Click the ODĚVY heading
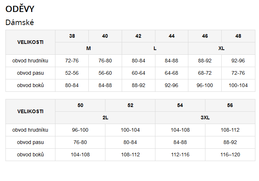259x181 pixels. 20,9
